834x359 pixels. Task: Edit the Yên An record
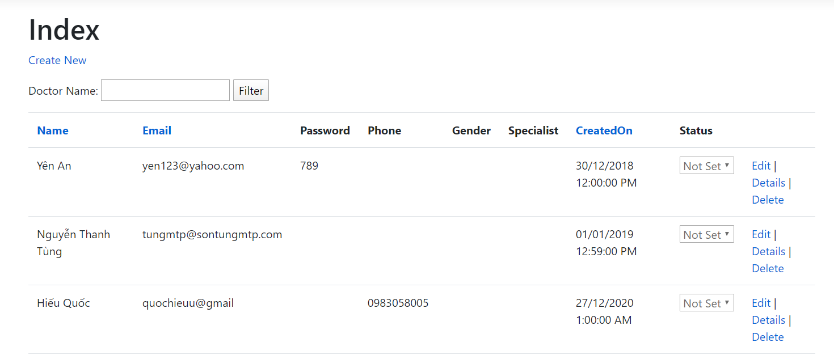click(x=761, y=166)
